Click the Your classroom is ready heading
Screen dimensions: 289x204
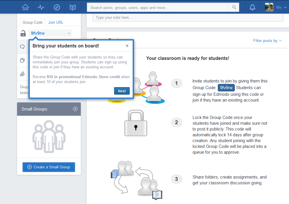click(x=188, y=58)
